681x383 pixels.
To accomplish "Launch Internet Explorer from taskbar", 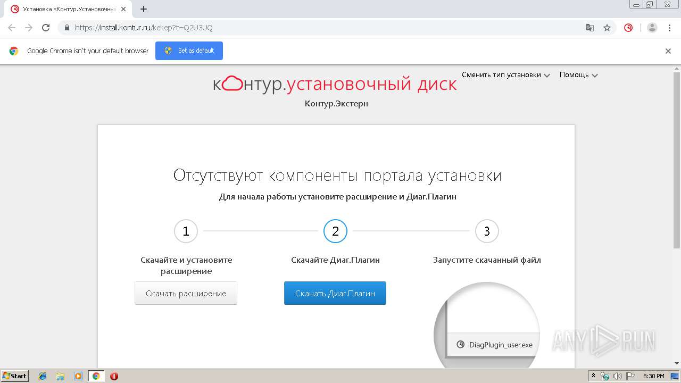I will click(x=43, y=376).
